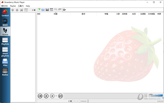Open the Playlist menu
This screenshot has height=103, width=164.
coord(13,6)
